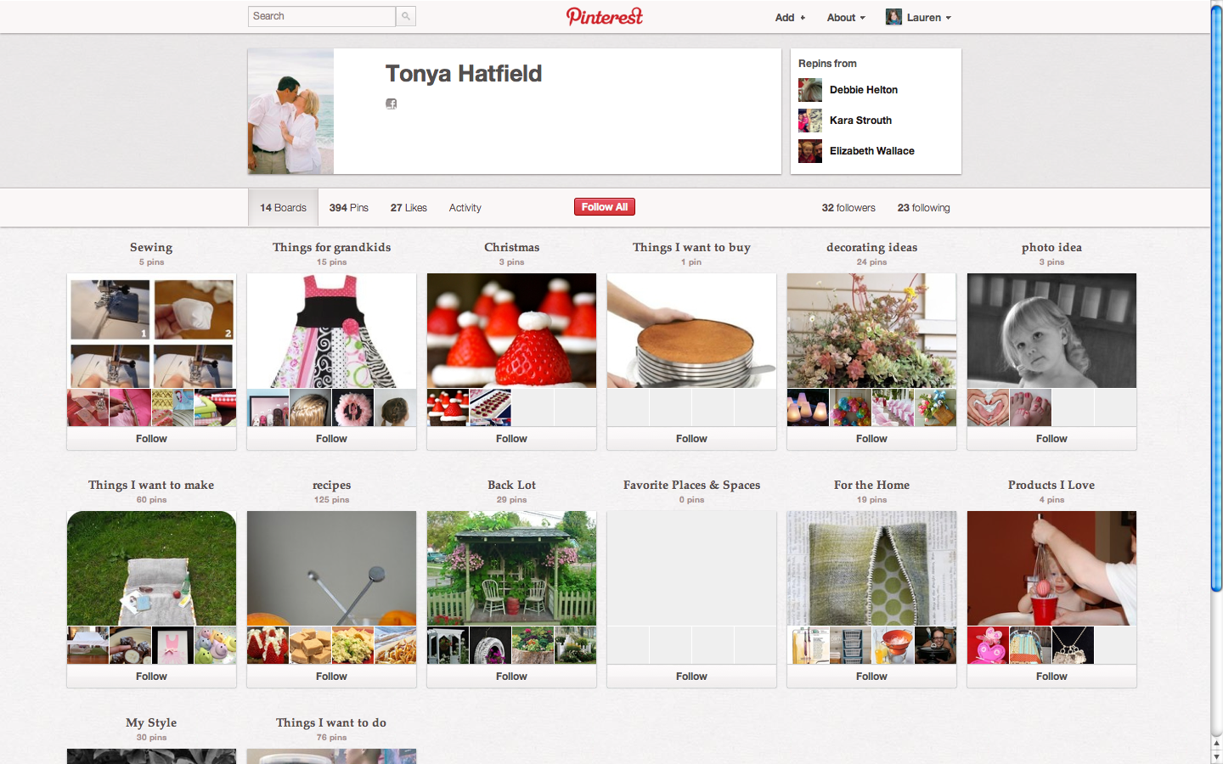The image size is (1223, 764).
Task: Open the Lauren account dropdown
Action: (x=928, y=18)
